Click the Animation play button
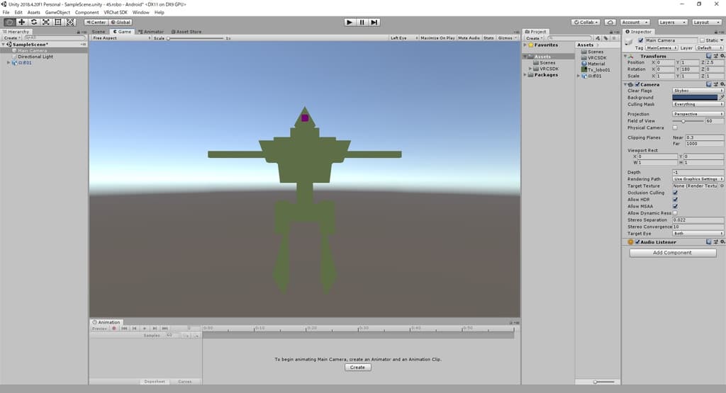This screenshot has width=726, height=393. pyautogui.click(x=145, y=329)
